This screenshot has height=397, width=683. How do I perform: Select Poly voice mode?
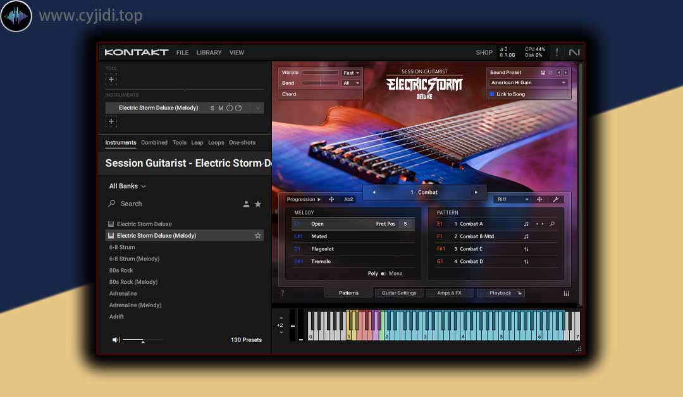point(373,273)
